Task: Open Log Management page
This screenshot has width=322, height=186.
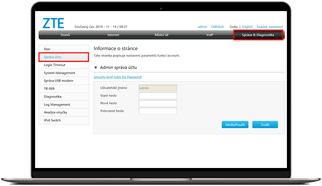Action: [x=64, y=105]
